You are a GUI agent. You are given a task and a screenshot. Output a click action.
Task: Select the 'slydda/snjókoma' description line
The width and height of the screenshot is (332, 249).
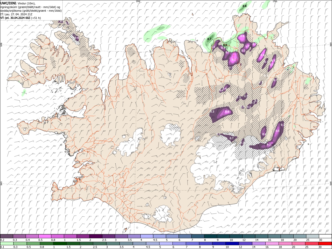pos(31,11)
